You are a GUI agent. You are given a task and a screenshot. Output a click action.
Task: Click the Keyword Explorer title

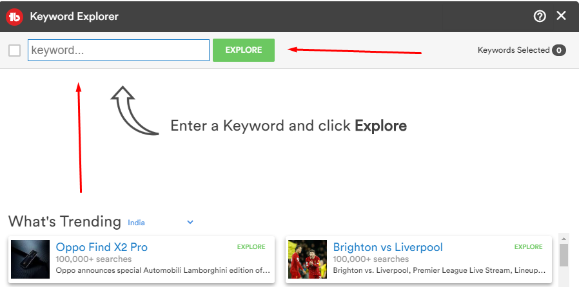[74, 17]
